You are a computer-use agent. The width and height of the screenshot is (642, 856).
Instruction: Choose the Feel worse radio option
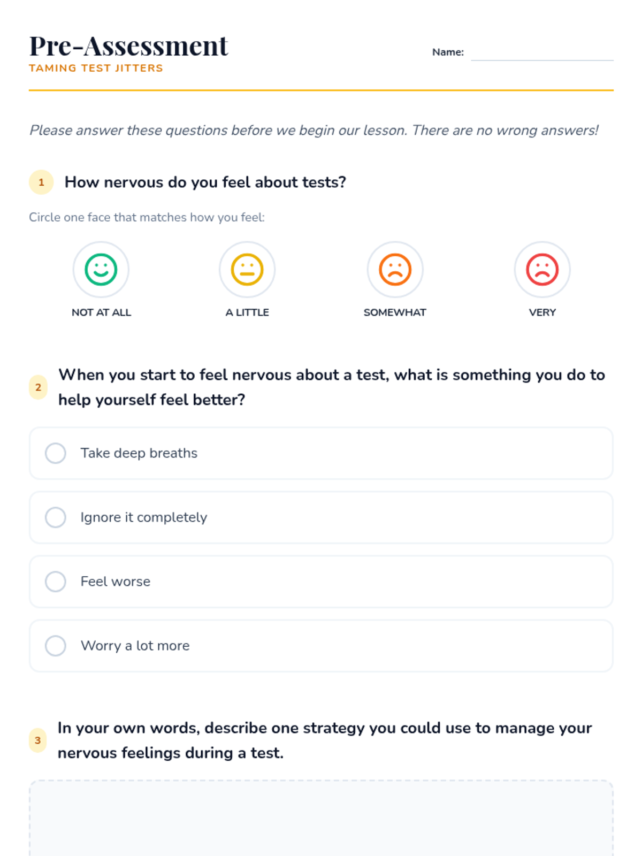(56, 582)
